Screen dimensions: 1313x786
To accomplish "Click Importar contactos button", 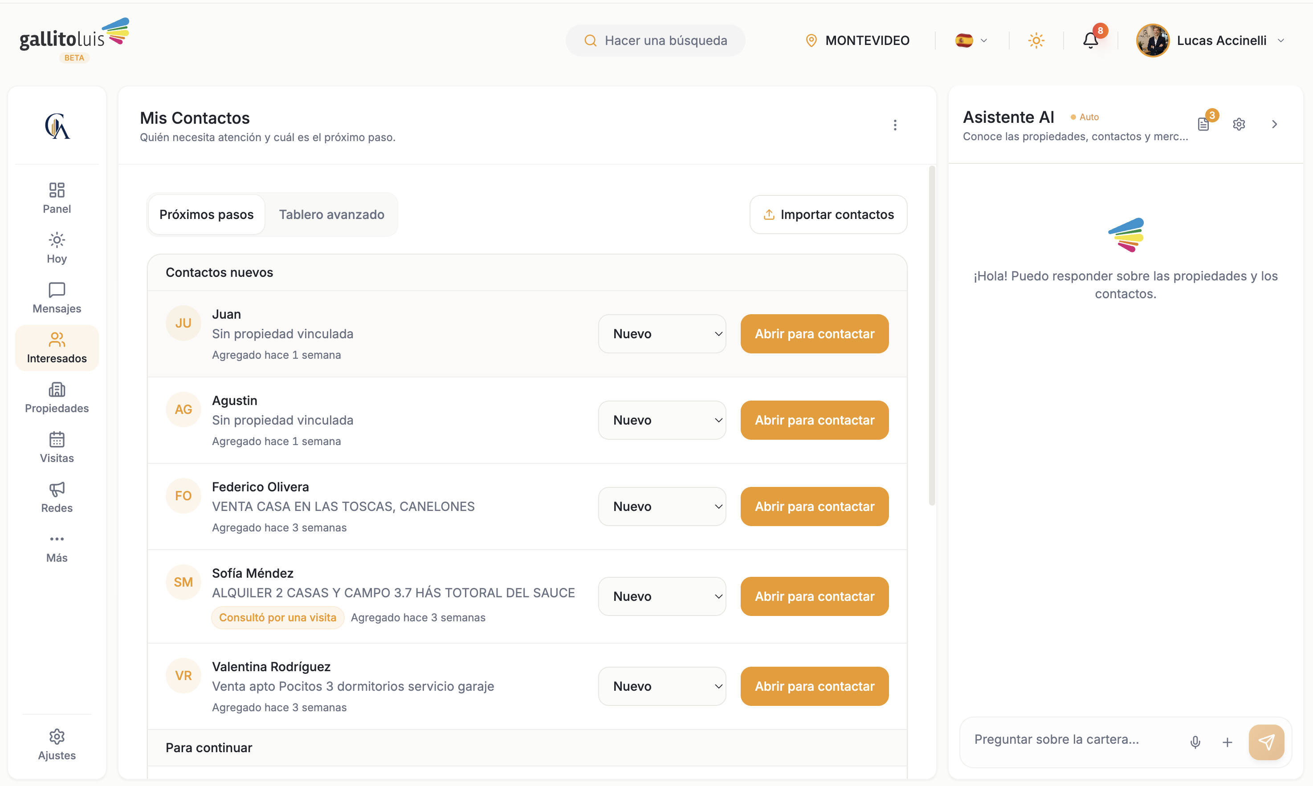I will [828, 215].
